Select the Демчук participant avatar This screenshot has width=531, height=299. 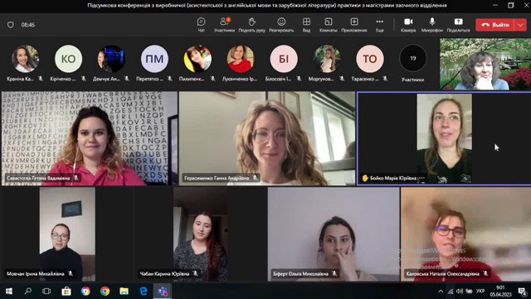pyautogui.click(x=111, y=59)
